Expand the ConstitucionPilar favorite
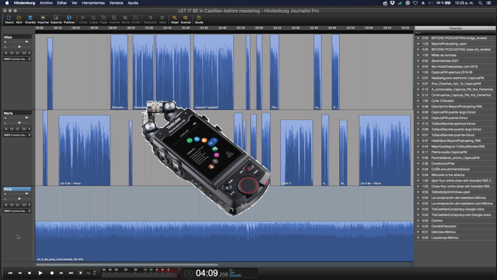The width and height of the screenshot is (497, 280). pyautogui.click(x=418, y=163)
